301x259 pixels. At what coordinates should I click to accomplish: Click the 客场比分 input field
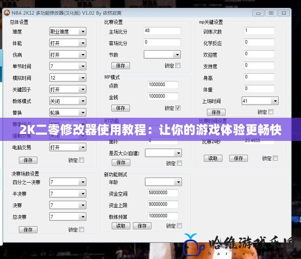pyautogui.click(x=162, y=42)
